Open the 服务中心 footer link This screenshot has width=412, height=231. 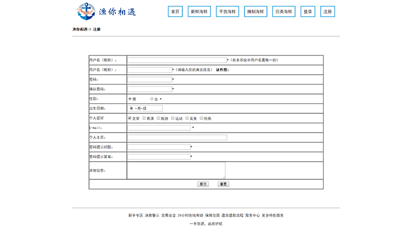pos(253,216)
